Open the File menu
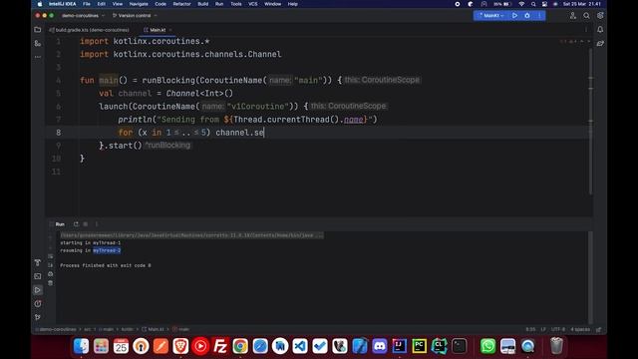The image size is (638, 359). pos(87,4)
